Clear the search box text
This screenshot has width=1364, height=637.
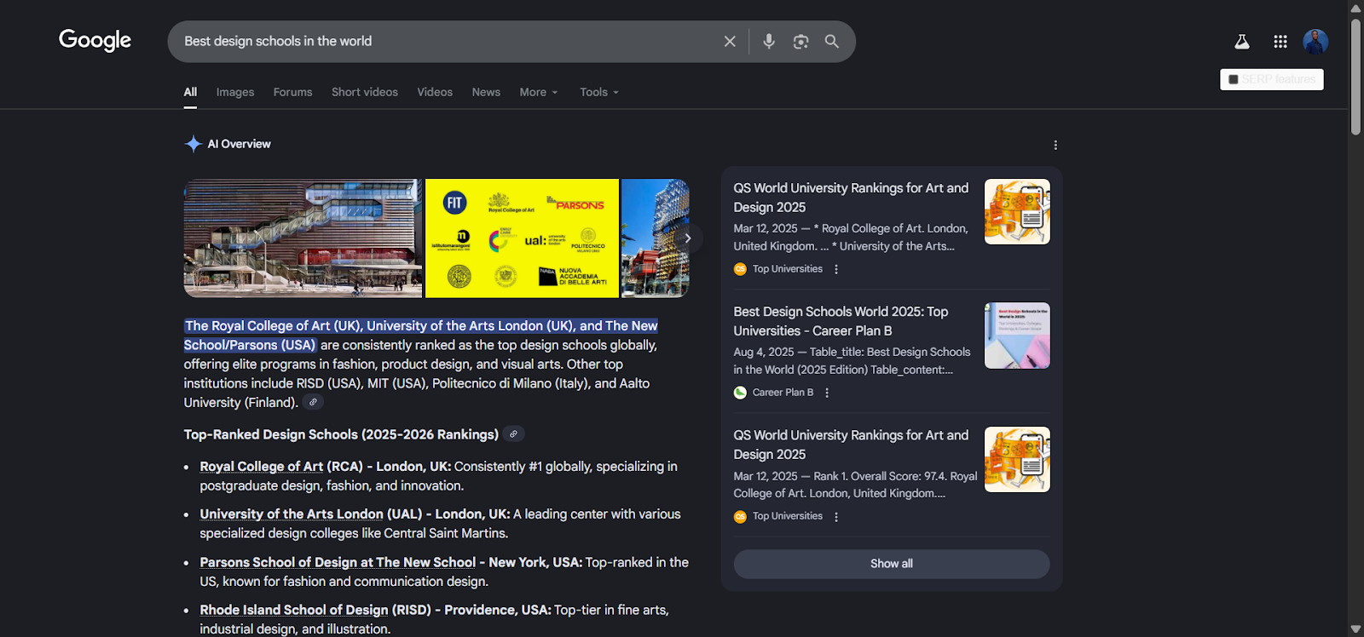point(730,42)
